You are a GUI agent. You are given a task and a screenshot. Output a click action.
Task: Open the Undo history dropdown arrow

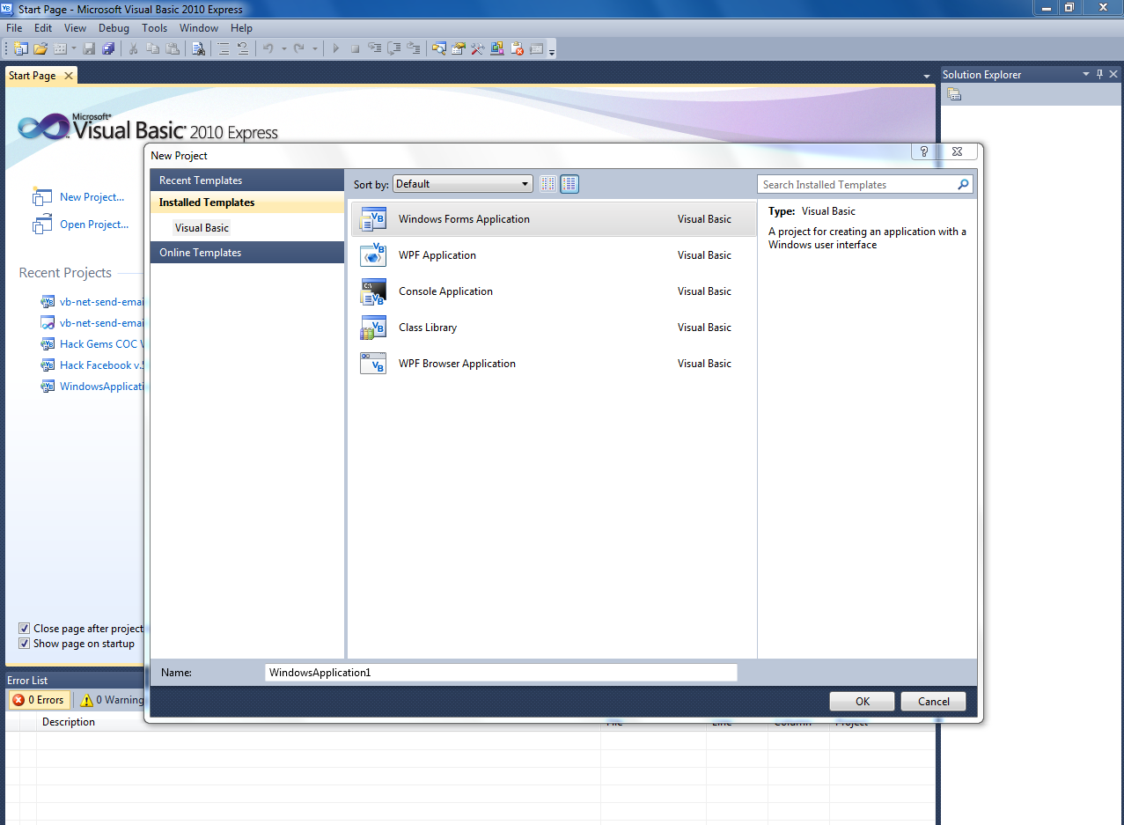tap(283, 48)
